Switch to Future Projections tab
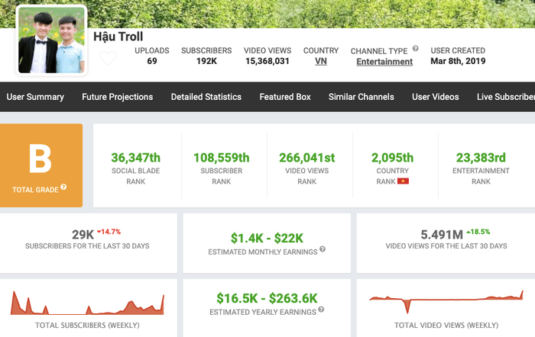This screenshot has width=535, height=337. [118, 97]
